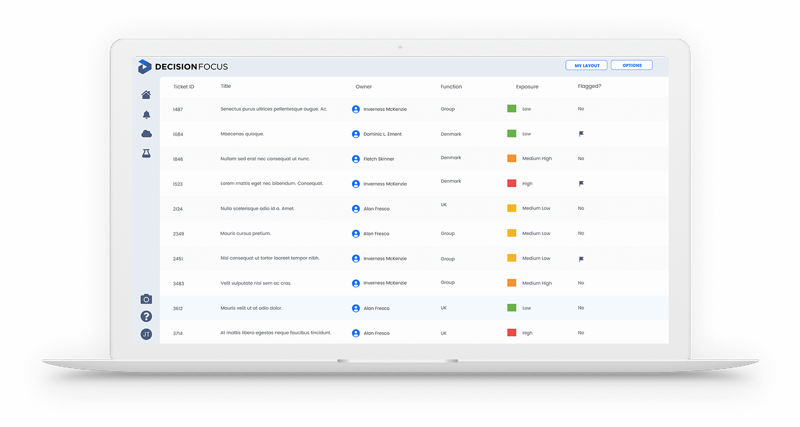
Task: Click owner avatar icon in row 2451
Action: [356, 259]
